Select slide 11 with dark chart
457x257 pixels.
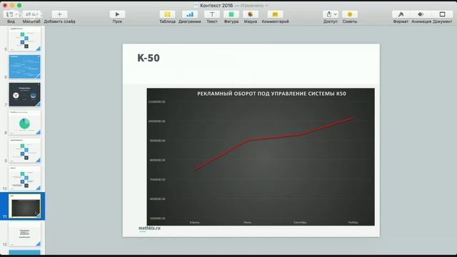click(x=25, y=206)
